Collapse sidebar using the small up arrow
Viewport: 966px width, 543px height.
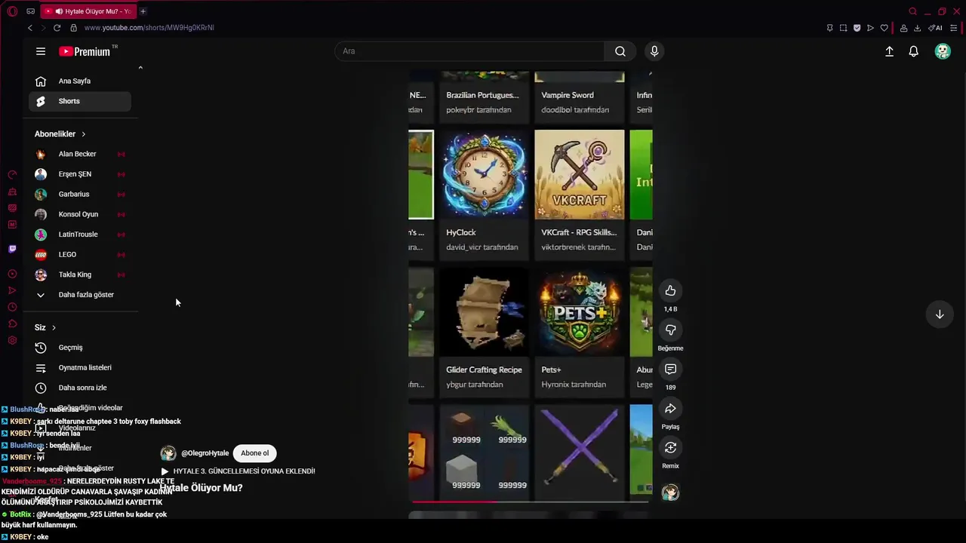coord(140,68)
